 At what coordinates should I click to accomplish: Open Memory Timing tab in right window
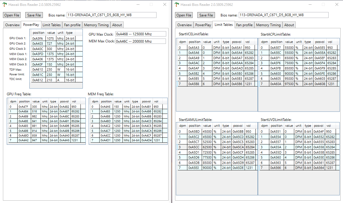tap(268, 25)
